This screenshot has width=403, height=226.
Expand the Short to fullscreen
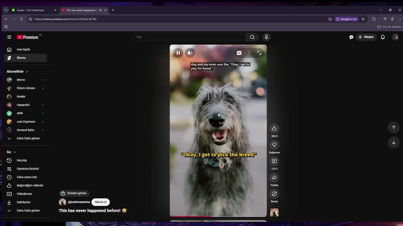pos(259,53)
